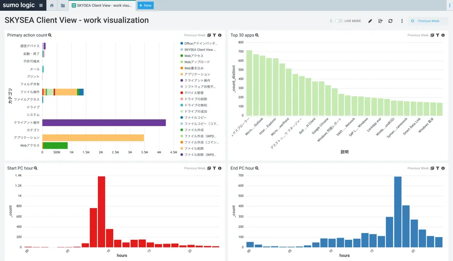Click the tallest red Start PC hour bar
Image resolution: width=453 pixels, height=261 pixels.
[101, 212]
